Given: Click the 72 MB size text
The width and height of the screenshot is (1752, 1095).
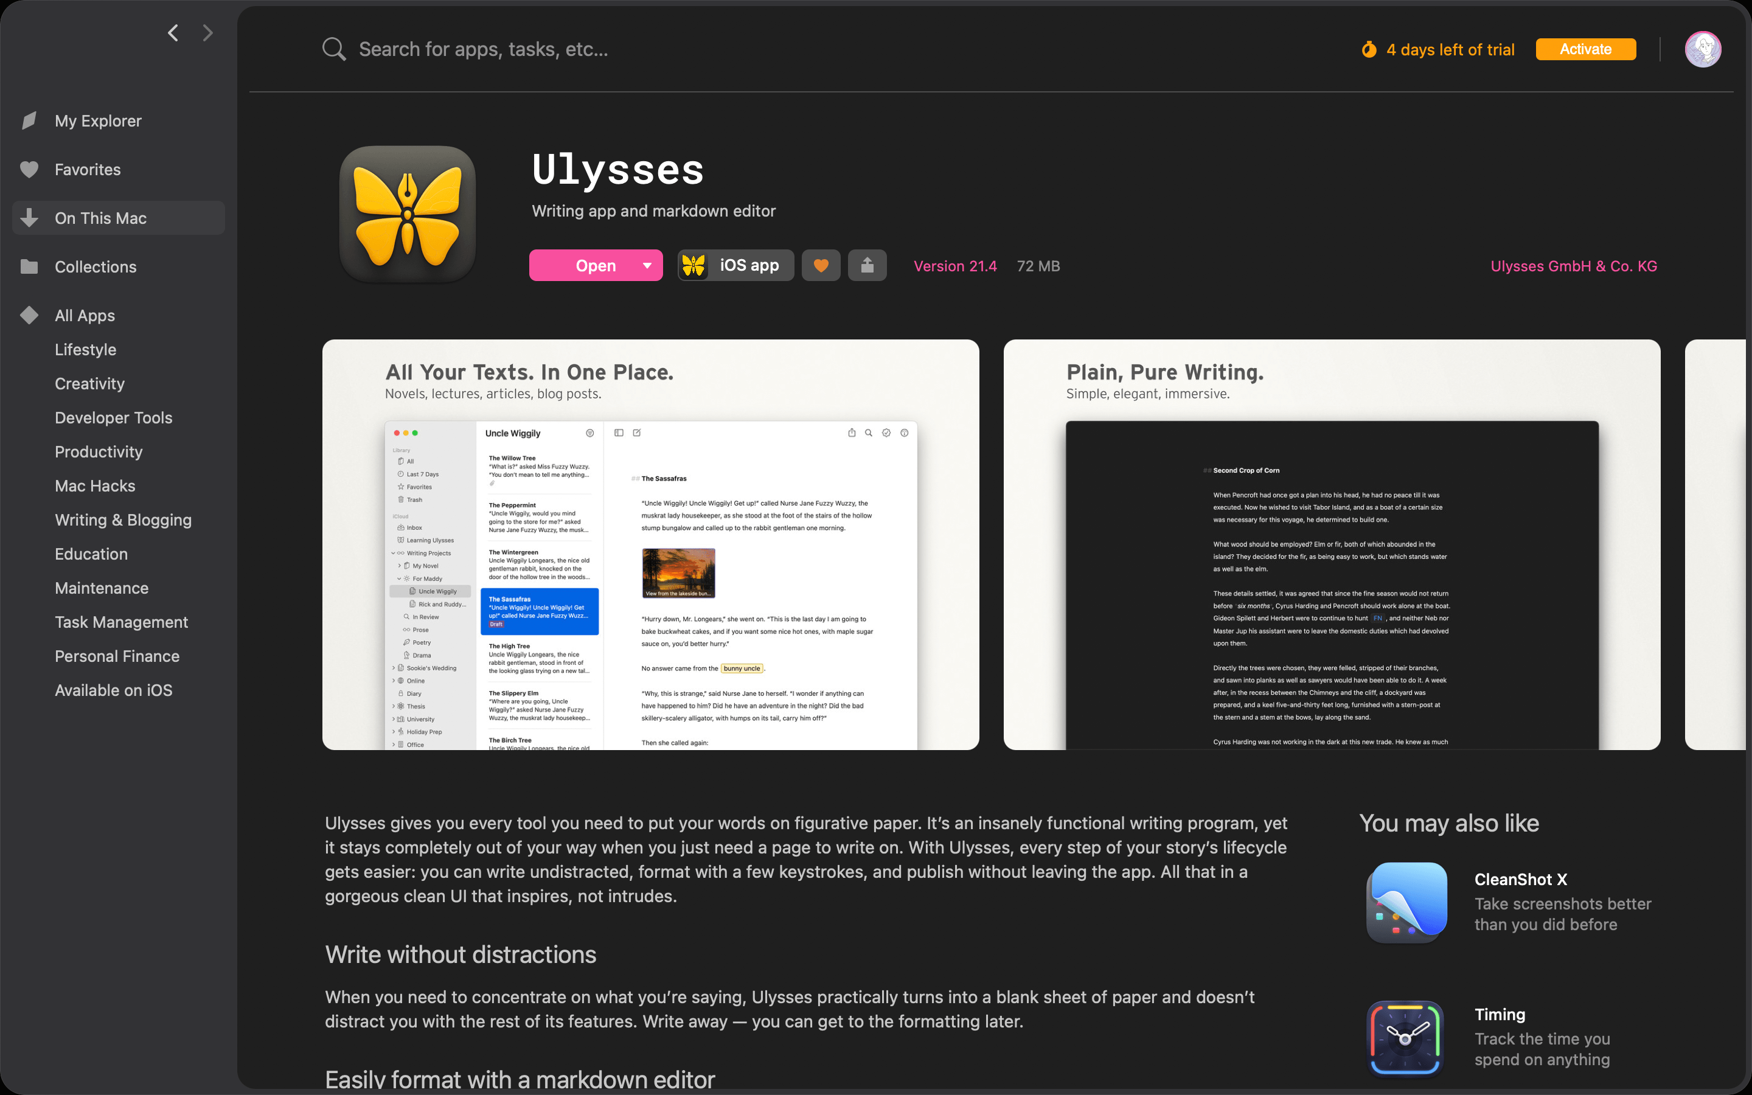Looking at the screenshot, I should 1038,266.
